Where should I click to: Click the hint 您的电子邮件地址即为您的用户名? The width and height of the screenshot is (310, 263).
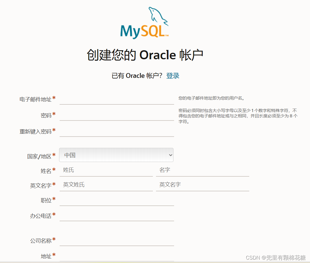pyautogui.click(x=211, y=98)
